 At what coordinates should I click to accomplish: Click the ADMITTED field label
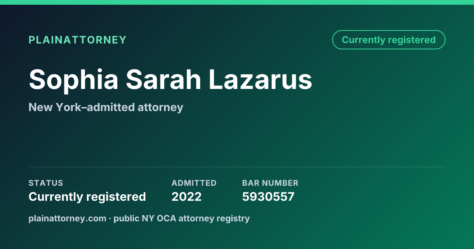tap(194, 183)
